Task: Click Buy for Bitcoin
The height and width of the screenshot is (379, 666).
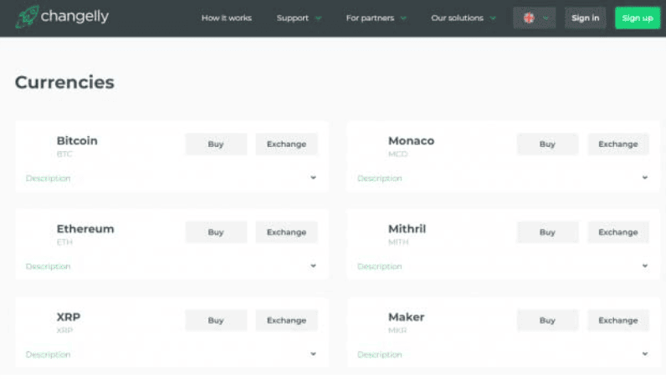Action: coord(216,144)
